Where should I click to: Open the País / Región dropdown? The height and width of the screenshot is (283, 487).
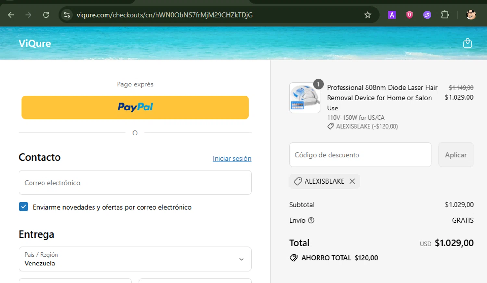pos(135,259)
